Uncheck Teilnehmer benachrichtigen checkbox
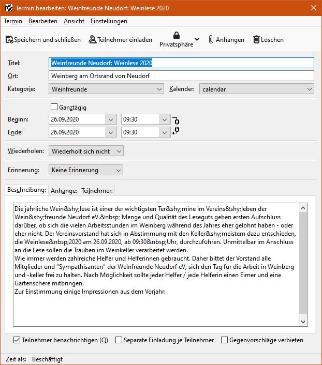Viewport: 322px width, 365px height. (x=17, y=340)
